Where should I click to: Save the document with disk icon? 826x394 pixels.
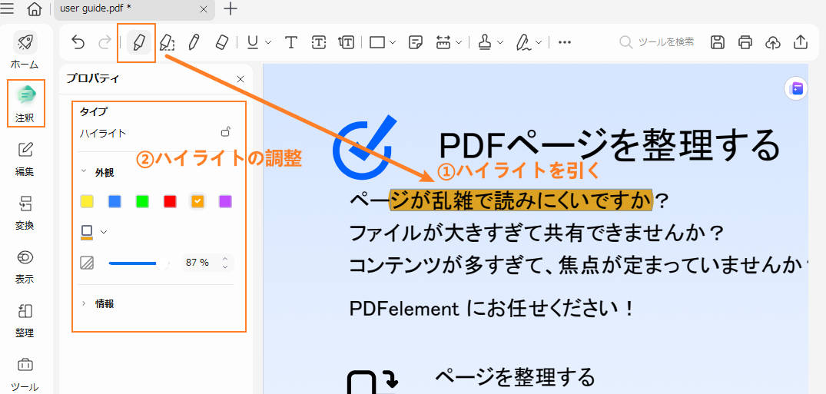[x=717, y=42]
